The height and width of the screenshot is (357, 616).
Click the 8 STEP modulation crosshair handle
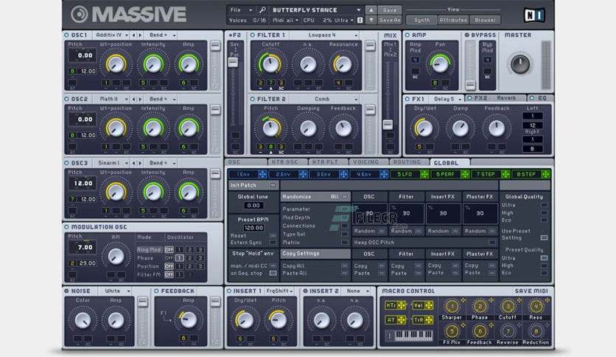tap(546, 174)
